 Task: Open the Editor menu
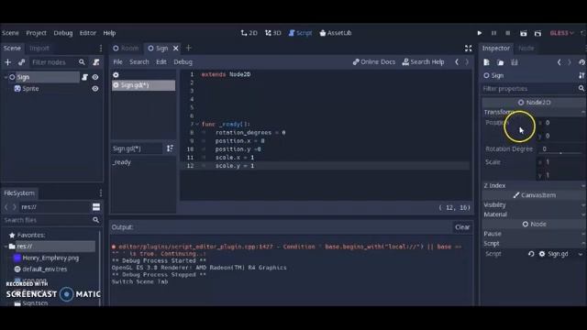(88, 33)
